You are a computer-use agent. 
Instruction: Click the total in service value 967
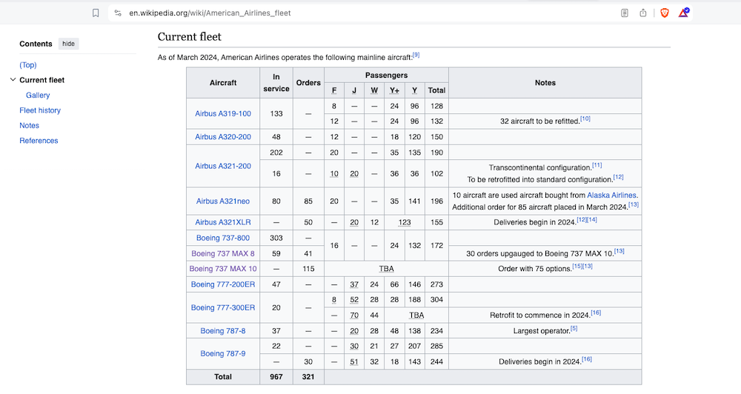click(276, 377)
